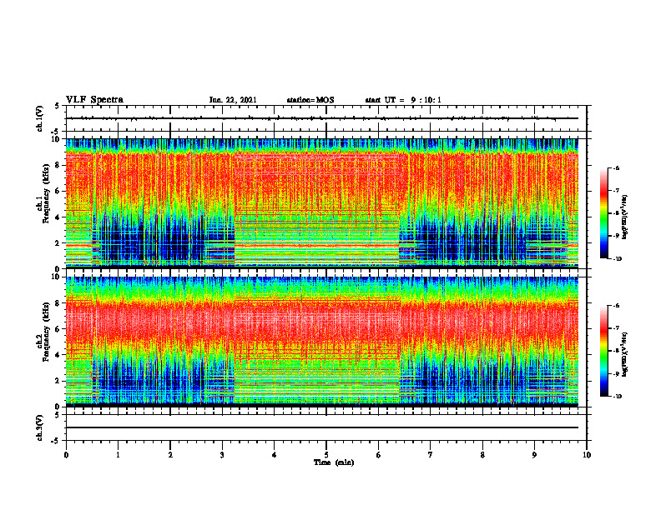Viewport: 661px width, 510px height.
Task: Click the '-10' label on ch.1 color scale
Action: point(617,259)
